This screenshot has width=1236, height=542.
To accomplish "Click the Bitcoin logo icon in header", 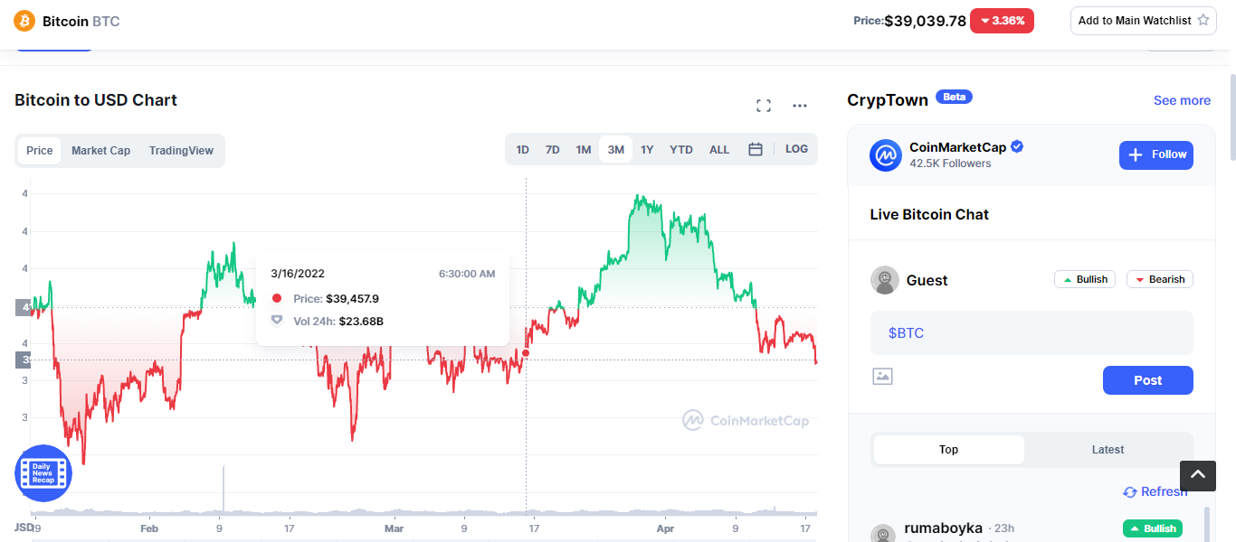I will tap(24, 20).
